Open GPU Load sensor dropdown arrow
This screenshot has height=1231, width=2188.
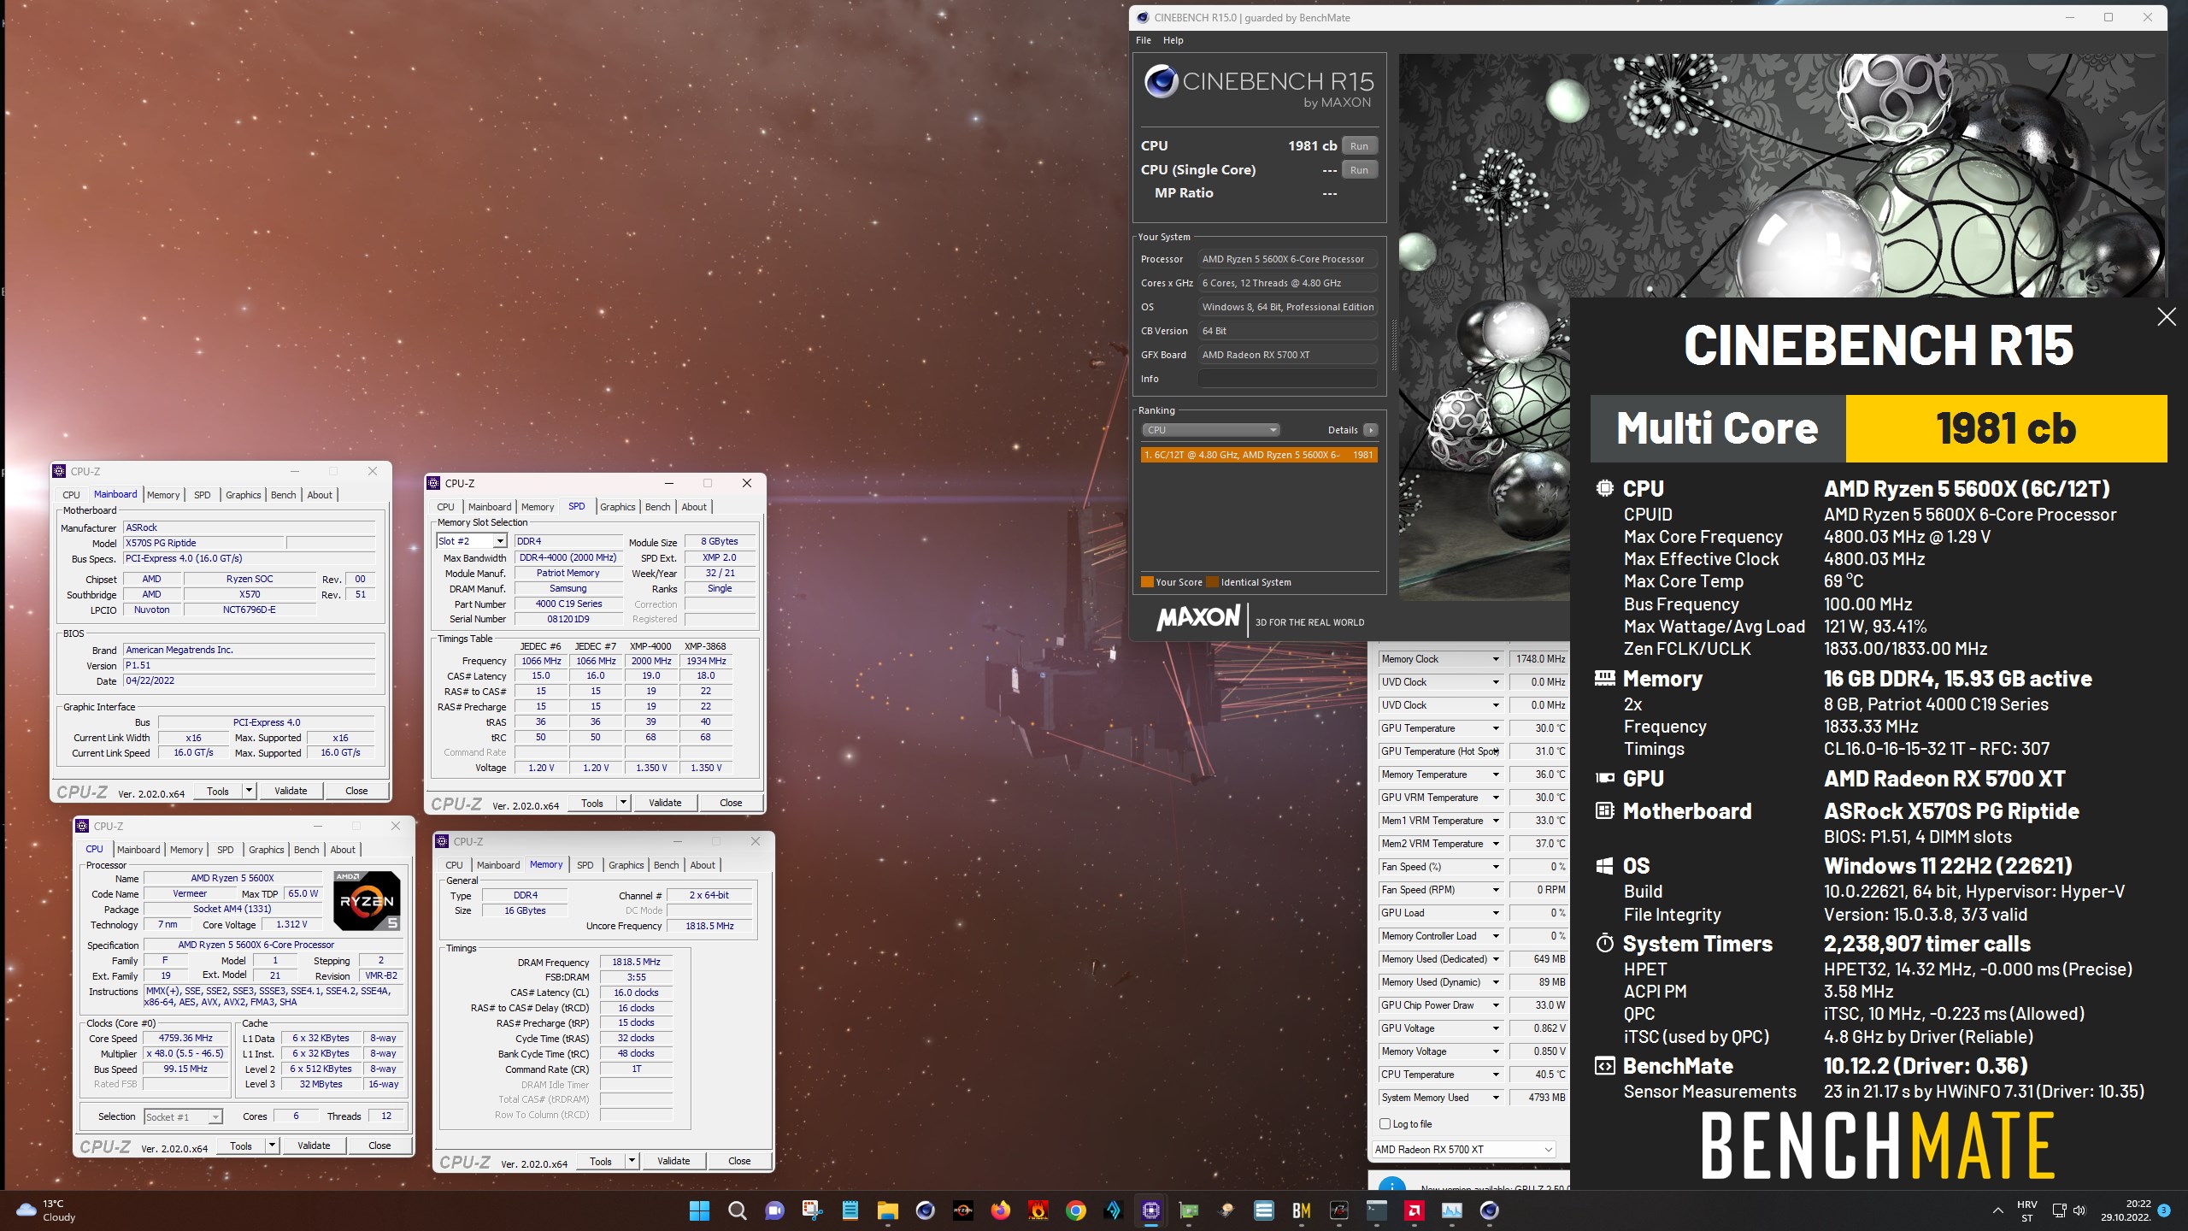(x=1496, y=913)
